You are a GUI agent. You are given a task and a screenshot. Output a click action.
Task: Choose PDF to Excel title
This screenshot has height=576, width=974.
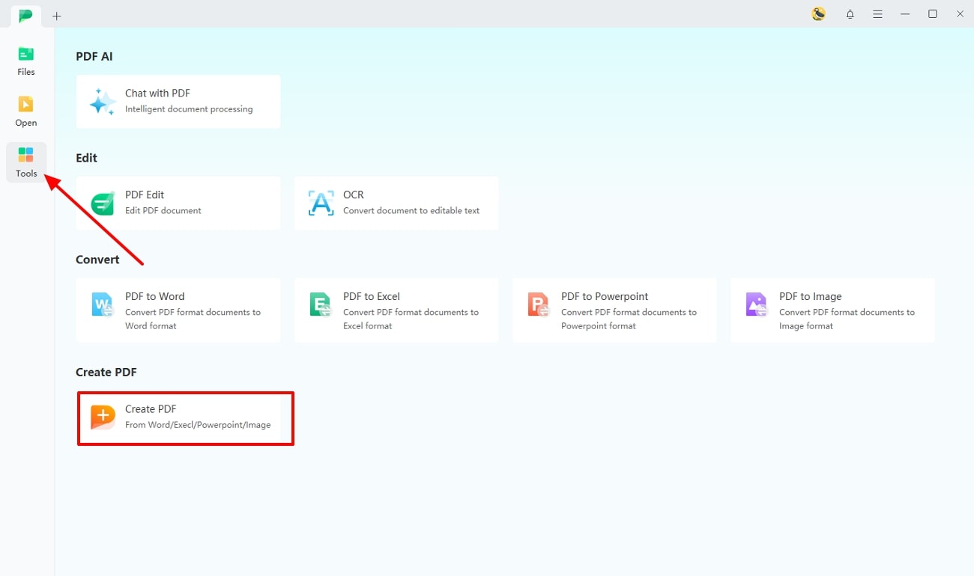(372, 296)
